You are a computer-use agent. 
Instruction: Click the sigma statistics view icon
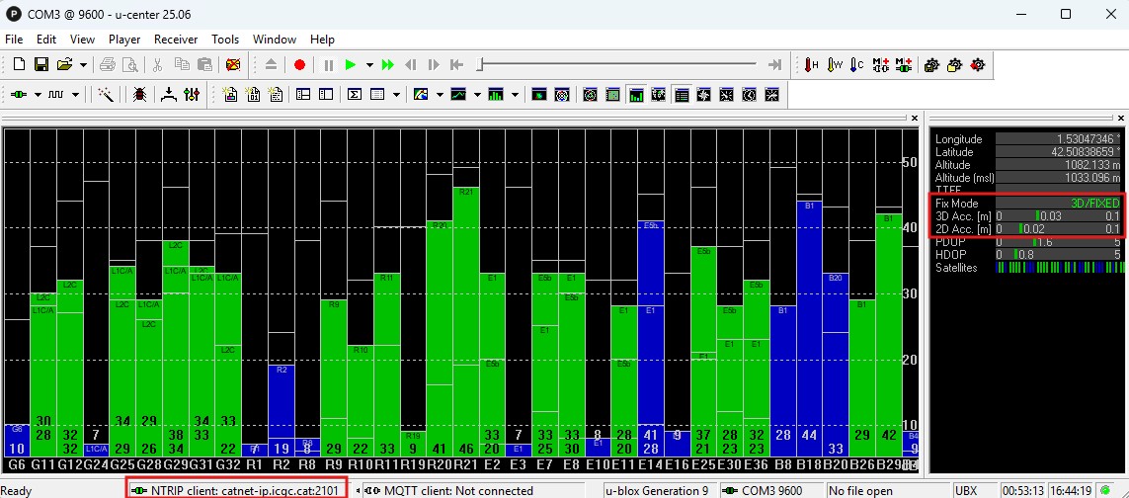355,95
